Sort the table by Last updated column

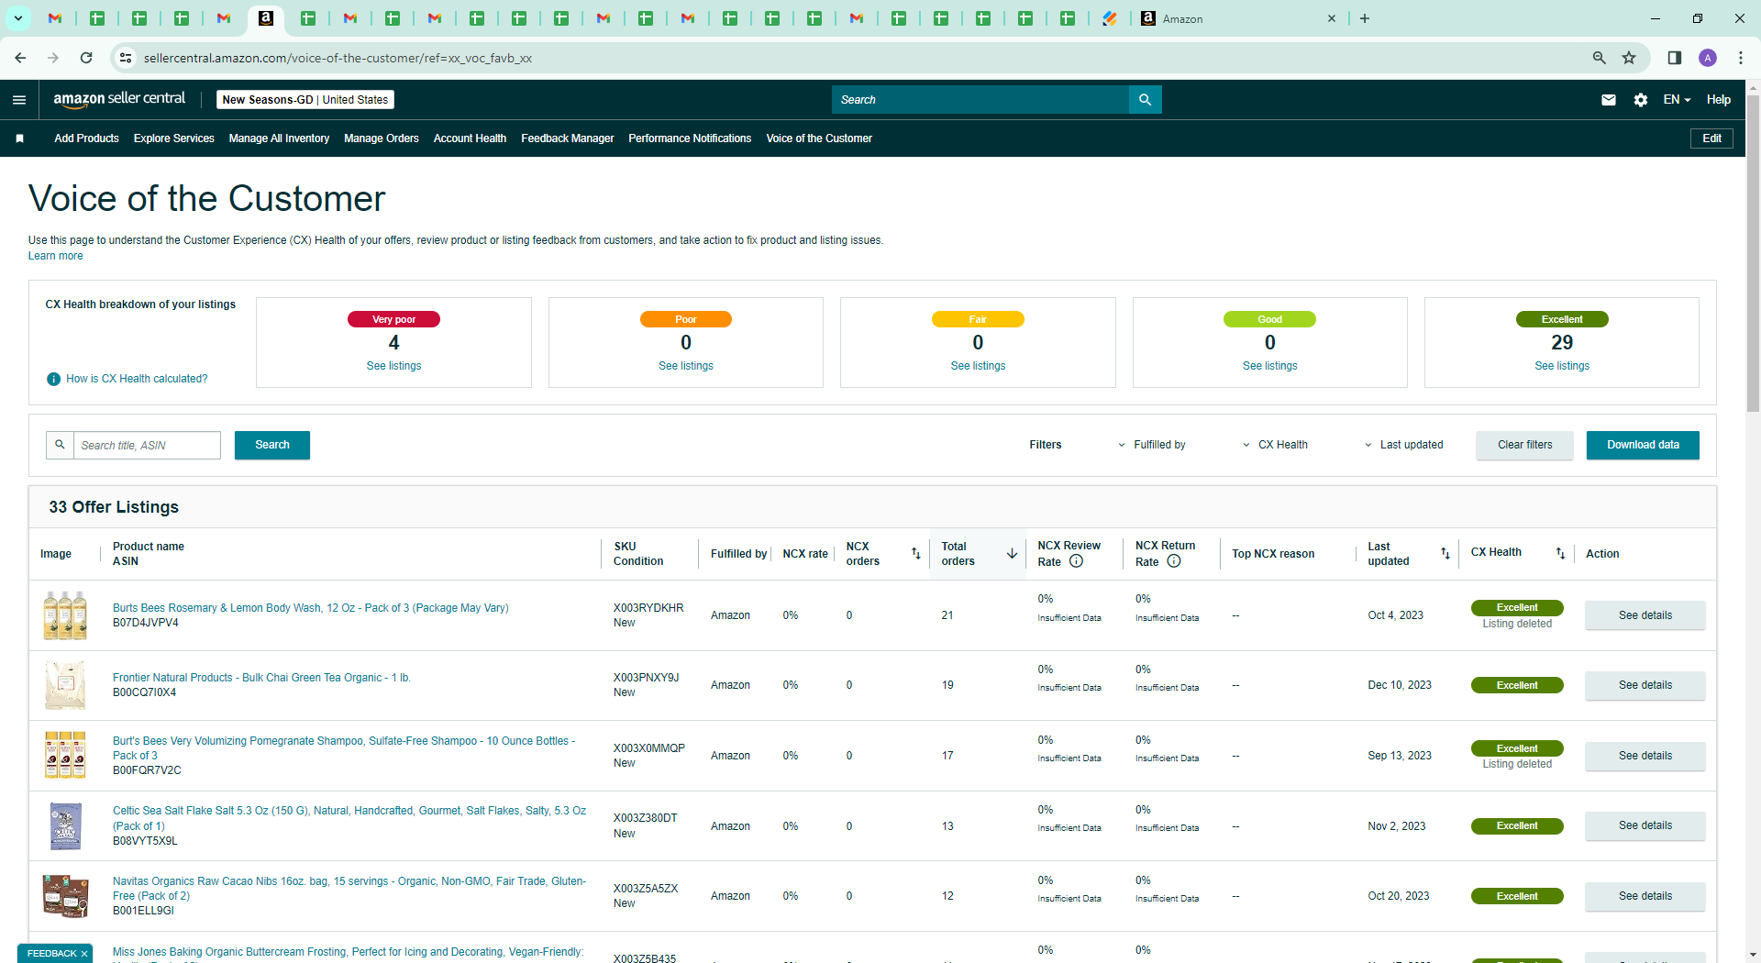tap(1445, 553)
